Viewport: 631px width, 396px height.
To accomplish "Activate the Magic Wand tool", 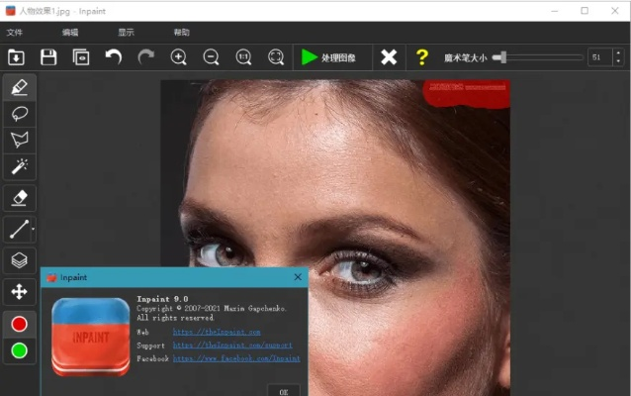I will (19, 166).
